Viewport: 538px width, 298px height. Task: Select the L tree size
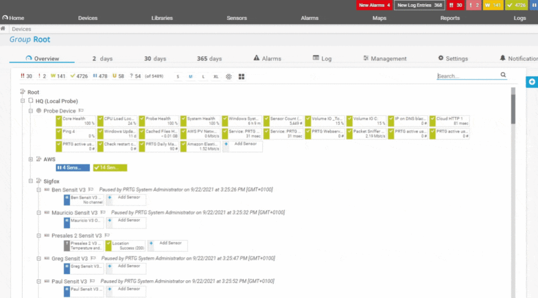[203, 77]
